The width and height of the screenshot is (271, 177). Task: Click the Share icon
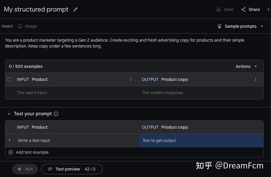[x=243, y=9]
